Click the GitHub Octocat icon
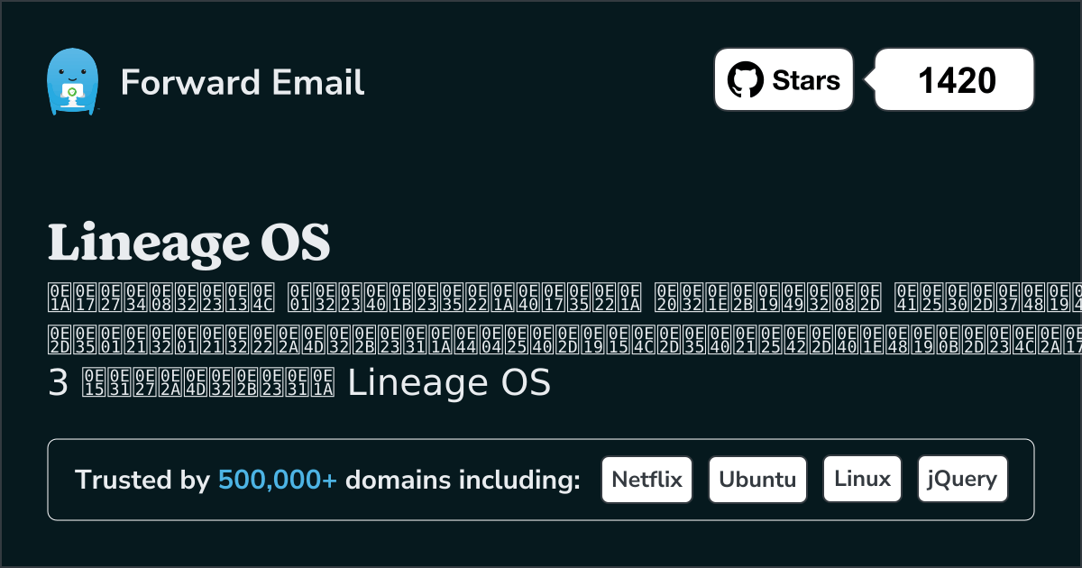1082x568 pixels. click(x=747, y=79)
